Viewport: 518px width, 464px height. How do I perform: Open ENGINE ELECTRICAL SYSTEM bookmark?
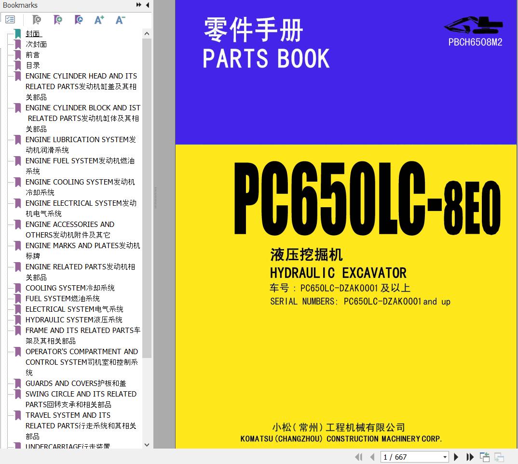coord(81,208)
